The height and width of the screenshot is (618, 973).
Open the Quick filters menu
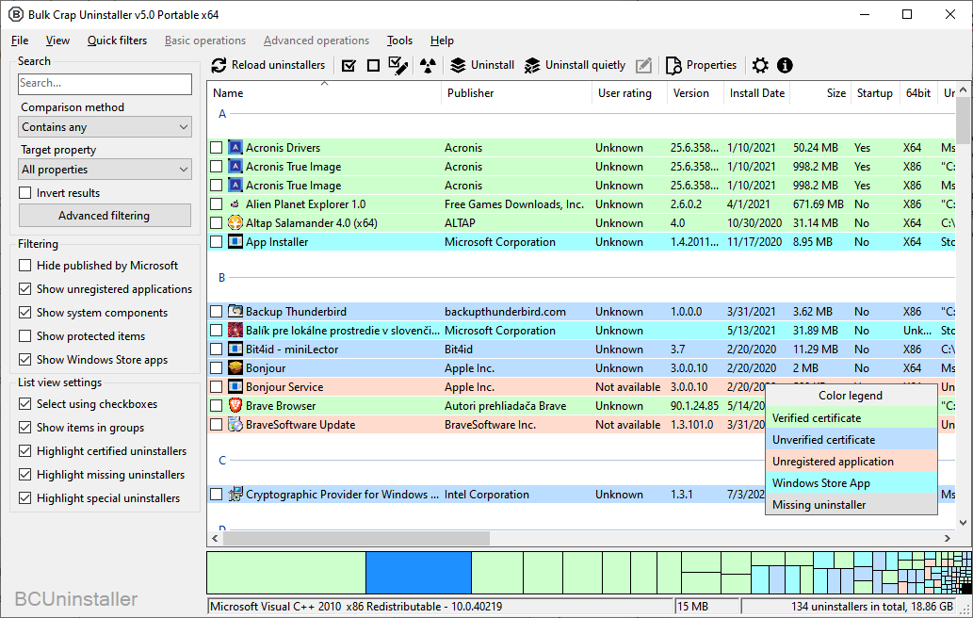pyautogui.click(x=117, y=41)
